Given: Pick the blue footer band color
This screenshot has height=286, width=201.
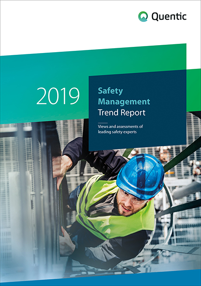Looking at the screenshot, I should (x=100, y=280).
